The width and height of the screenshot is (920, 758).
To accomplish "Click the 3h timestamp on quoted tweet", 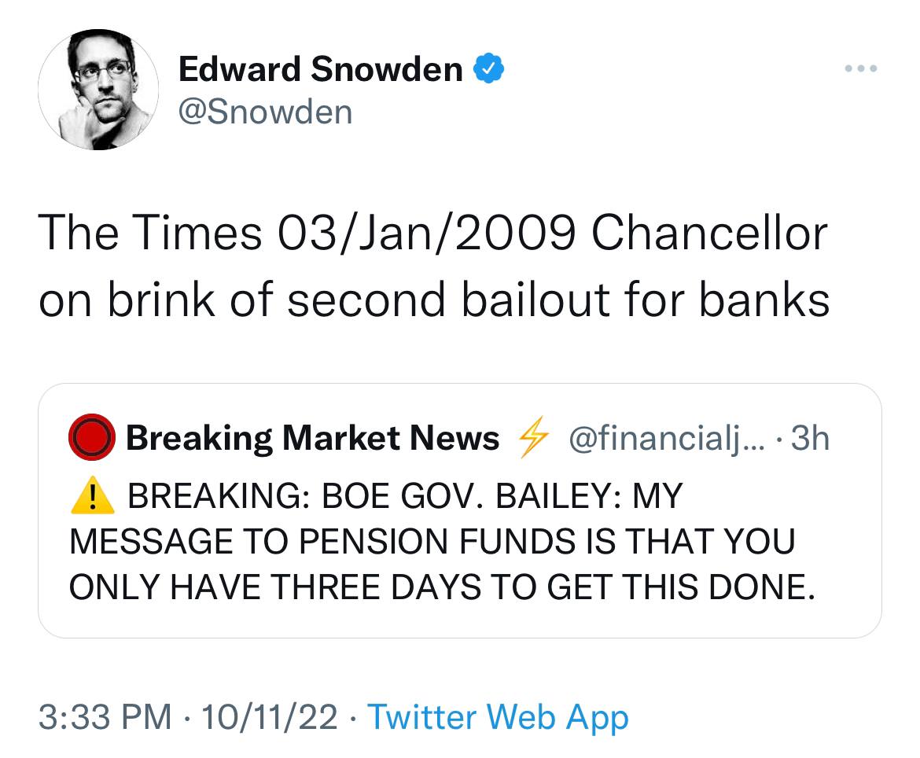I will tap(810, 438).
